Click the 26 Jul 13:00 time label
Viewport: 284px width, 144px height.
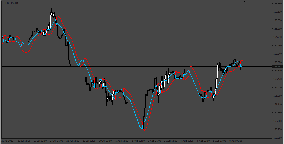pos(24,141)
